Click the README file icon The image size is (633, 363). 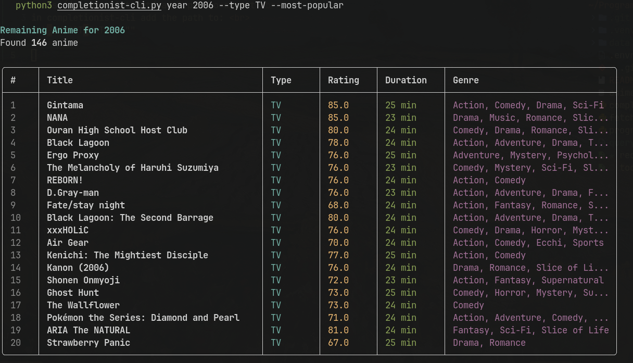click(602, 80)
